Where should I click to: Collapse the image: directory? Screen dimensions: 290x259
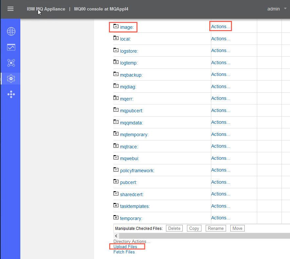(x=116, y=26)
